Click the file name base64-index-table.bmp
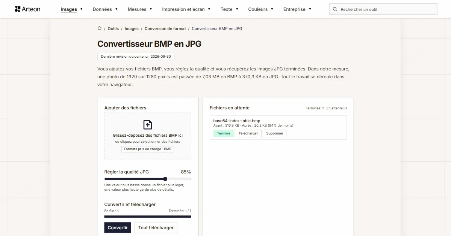The image size is (451, 236). point(237,121)
